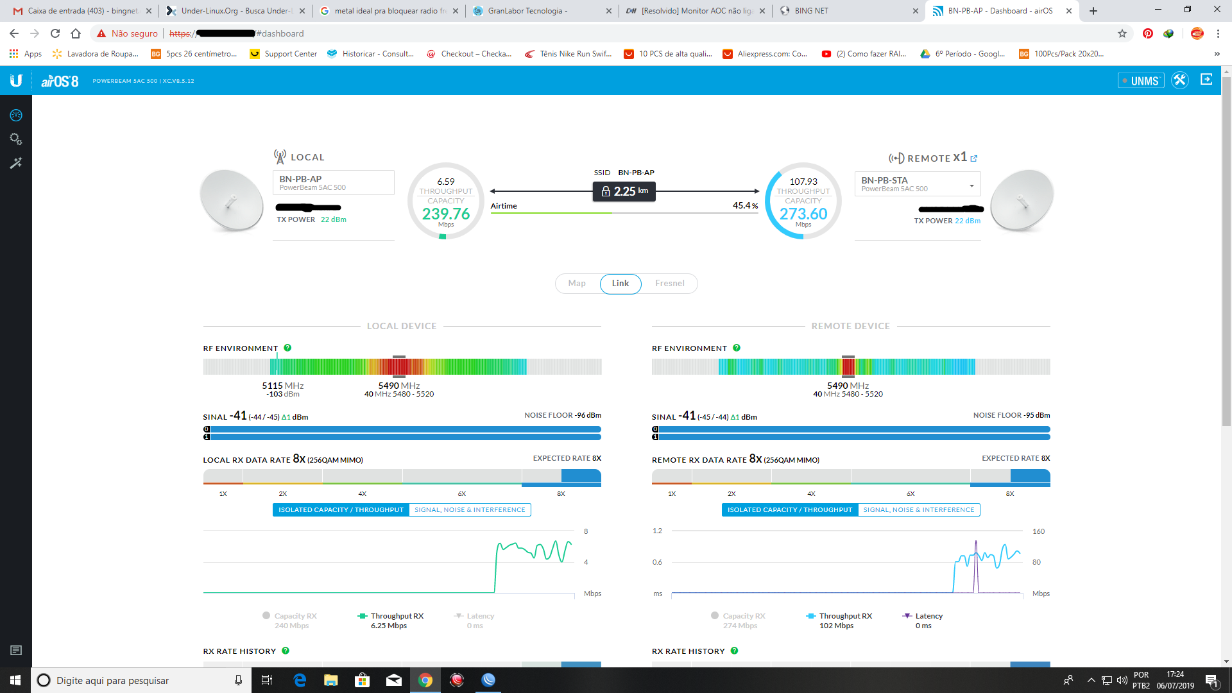
Task: Switch to the Map view tab
Action: click(x=577, y=284)
